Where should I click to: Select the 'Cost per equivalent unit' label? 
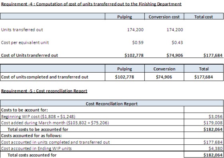click(25, 43)
